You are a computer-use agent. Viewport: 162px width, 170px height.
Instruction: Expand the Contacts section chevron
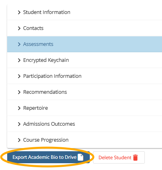pos(19,28)
